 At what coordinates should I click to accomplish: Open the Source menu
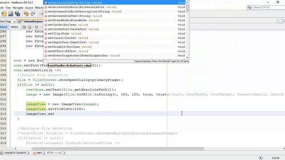tap(29, 8)
